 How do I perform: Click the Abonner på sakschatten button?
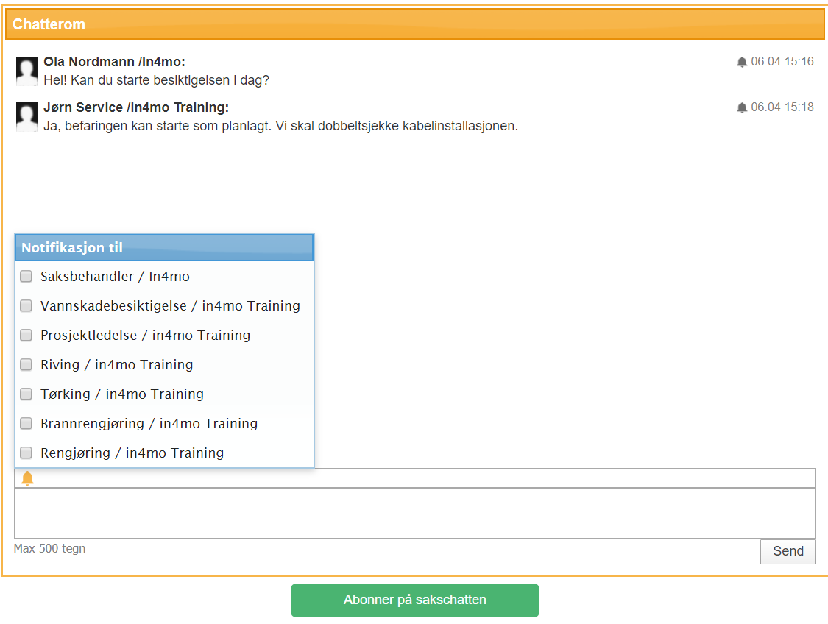click(414, 600)
